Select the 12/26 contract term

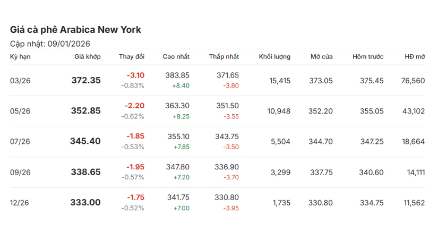(20, 202)
